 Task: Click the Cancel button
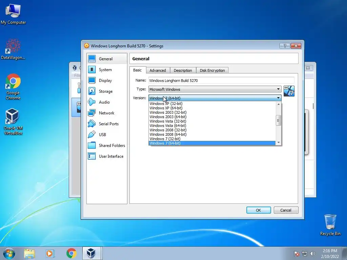click(286, 210)
